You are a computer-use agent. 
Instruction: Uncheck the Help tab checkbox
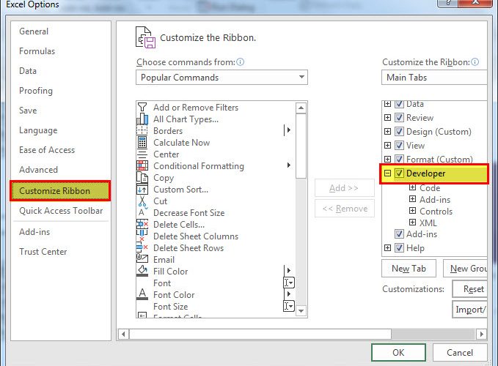[399, 248]
